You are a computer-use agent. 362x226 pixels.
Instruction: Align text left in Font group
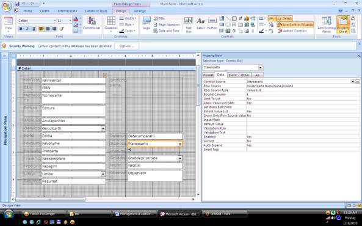pyautogui.click(x=41, y=29)
